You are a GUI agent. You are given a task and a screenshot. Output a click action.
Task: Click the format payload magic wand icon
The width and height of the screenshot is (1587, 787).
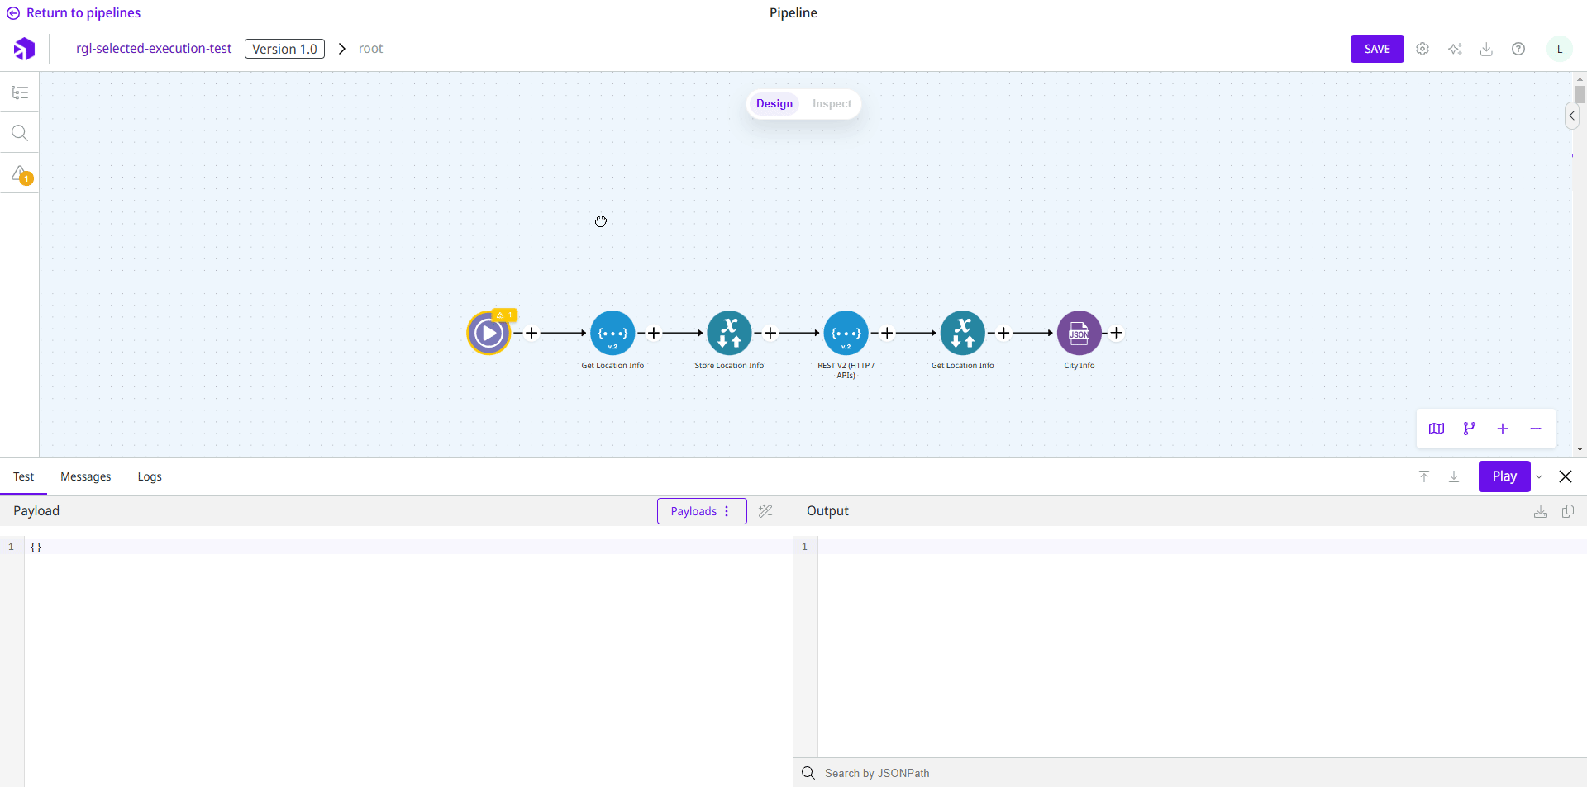coord(765,511)
